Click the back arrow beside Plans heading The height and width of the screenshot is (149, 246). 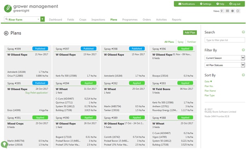point(6,33)
